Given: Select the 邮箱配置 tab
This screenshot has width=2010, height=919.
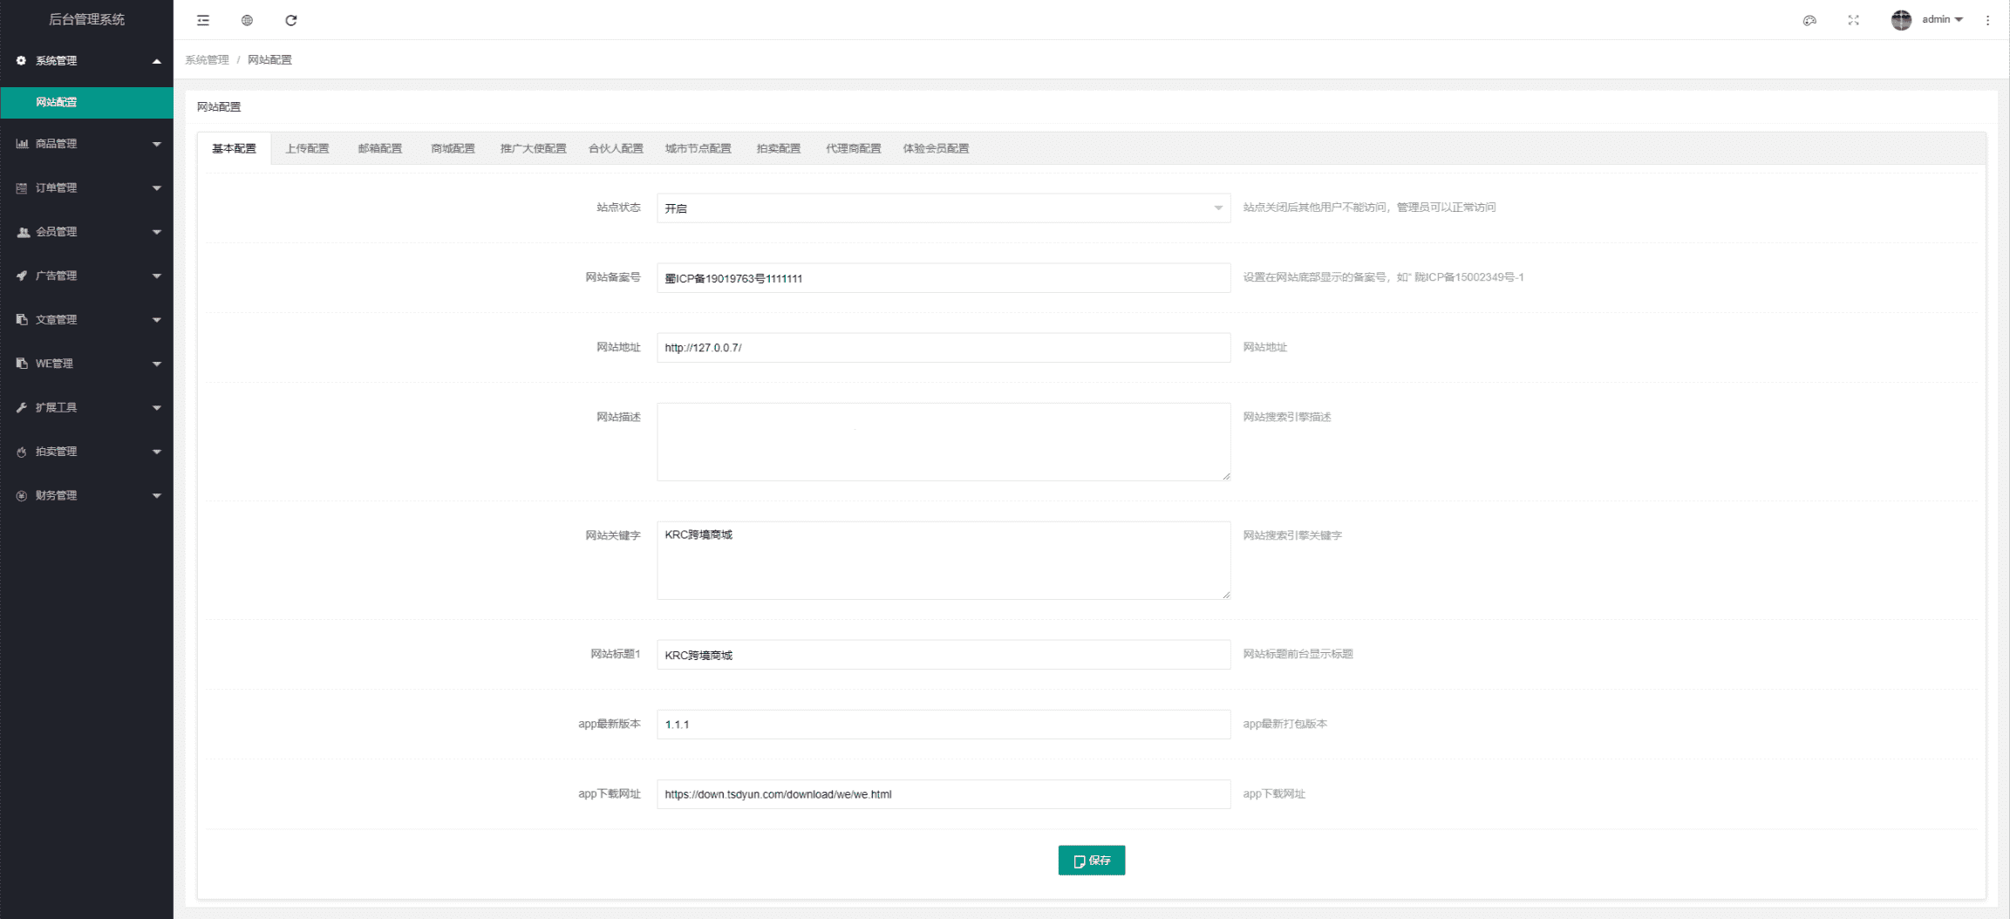Looking at the screenshot, I should pyautogui.click(x=379, y=148).
